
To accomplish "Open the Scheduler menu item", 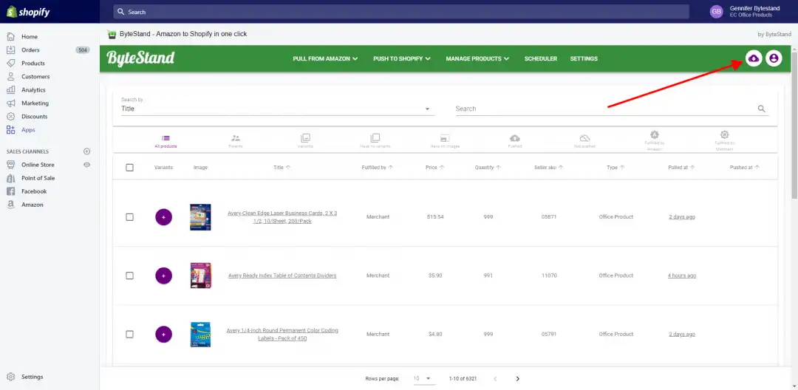I will click(x=540, y=58).
